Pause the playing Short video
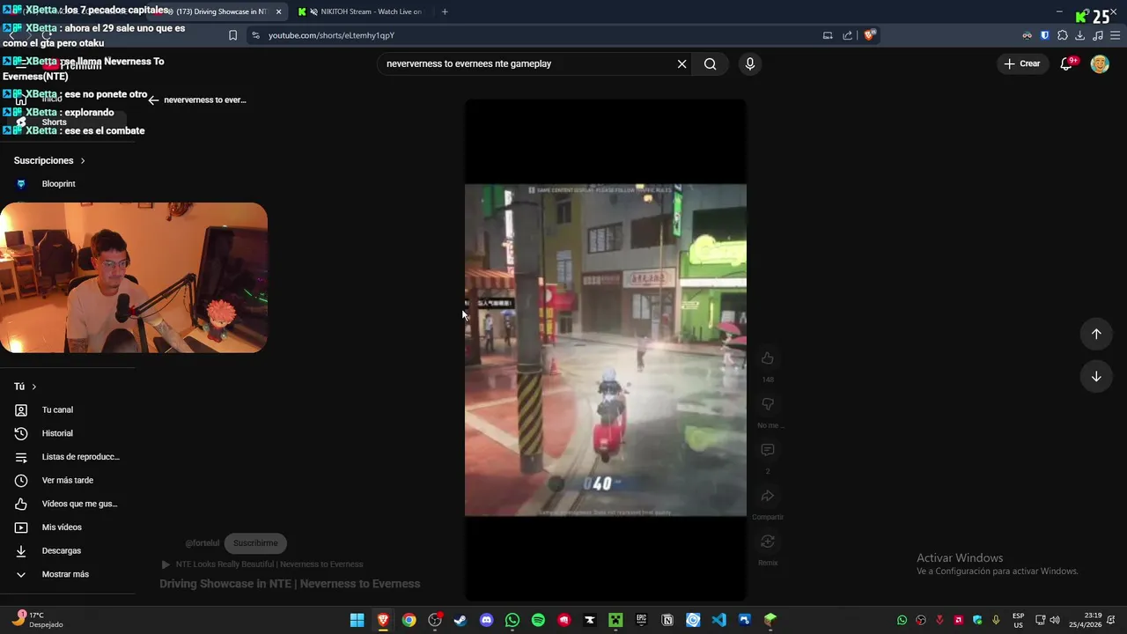Viewport: 1127px width, 634px height. coord(606,350)
